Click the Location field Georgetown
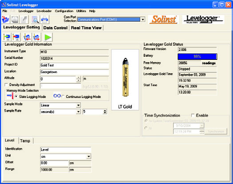The image size is (233, 184). (x=74, y=72)
